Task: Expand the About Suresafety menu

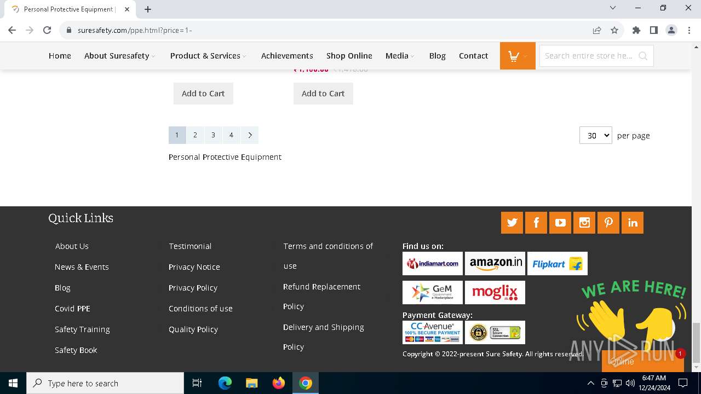Action: [120, 56]
